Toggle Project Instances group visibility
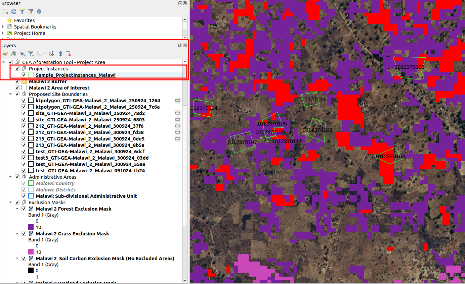Image resolution: width=465 pixels, height=284 pixels. (17, 69)
